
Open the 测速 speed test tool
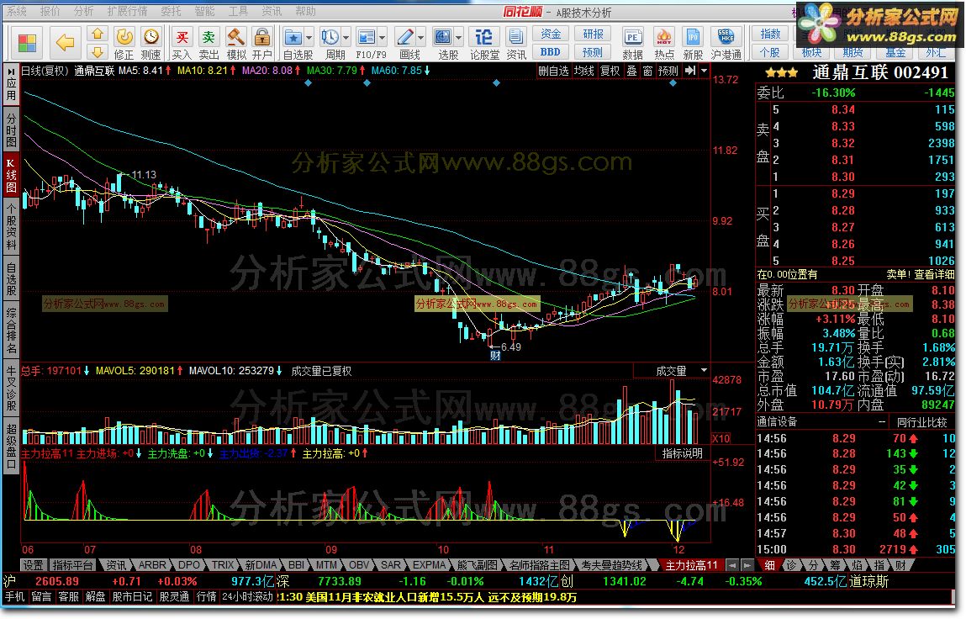coord(151,43)
